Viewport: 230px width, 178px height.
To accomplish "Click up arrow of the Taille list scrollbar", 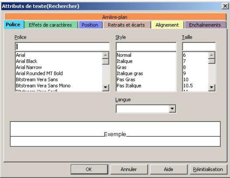I will (212, 55).
